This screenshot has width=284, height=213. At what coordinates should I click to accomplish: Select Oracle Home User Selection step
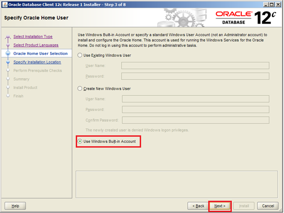(x=40, y=54)
